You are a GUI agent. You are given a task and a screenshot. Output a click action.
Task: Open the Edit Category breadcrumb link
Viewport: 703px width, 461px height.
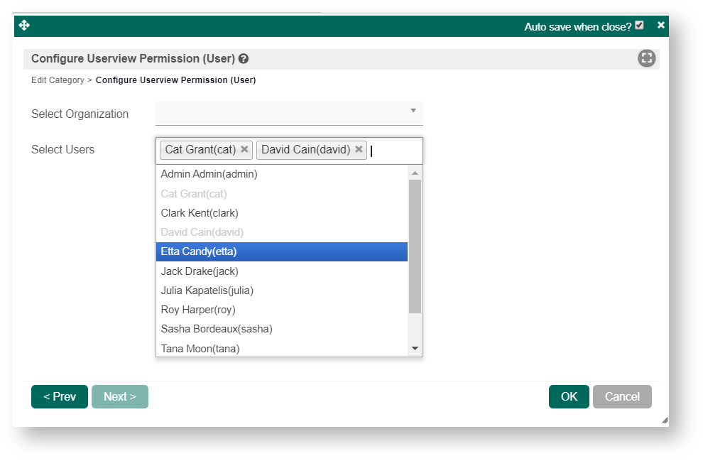tap(58, 80)
